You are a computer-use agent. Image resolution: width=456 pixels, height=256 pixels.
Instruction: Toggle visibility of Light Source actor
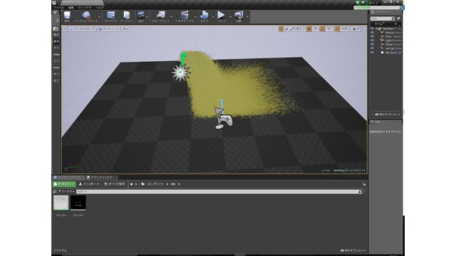[372, 41]
